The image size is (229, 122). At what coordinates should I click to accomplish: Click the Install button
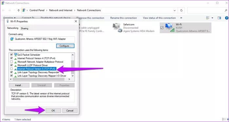tap(19, 85)
